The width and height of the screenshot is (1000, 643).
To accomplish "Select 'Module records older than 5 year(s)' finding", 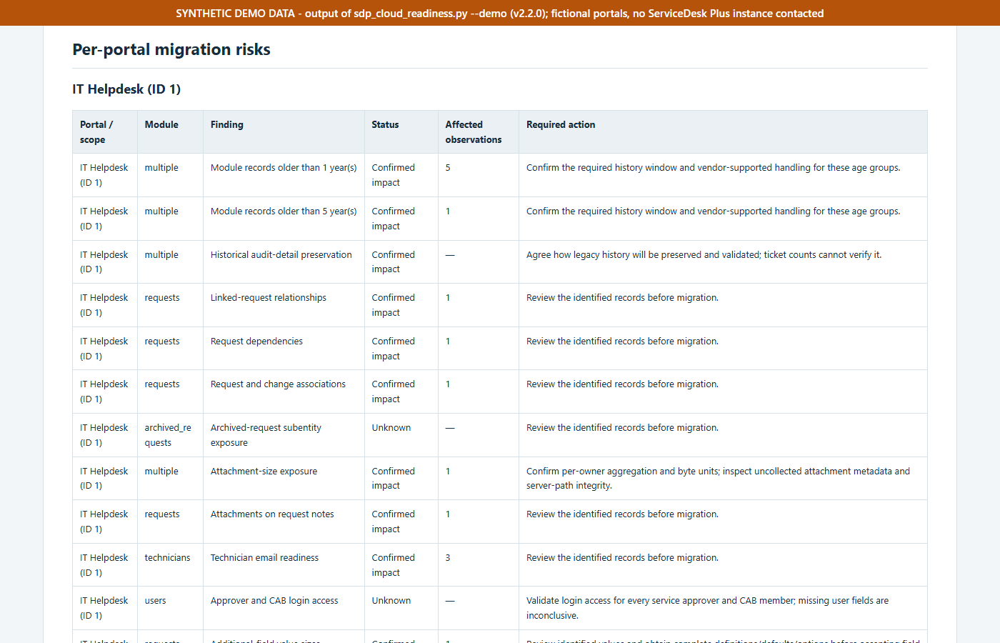I will tap(284, 211).
